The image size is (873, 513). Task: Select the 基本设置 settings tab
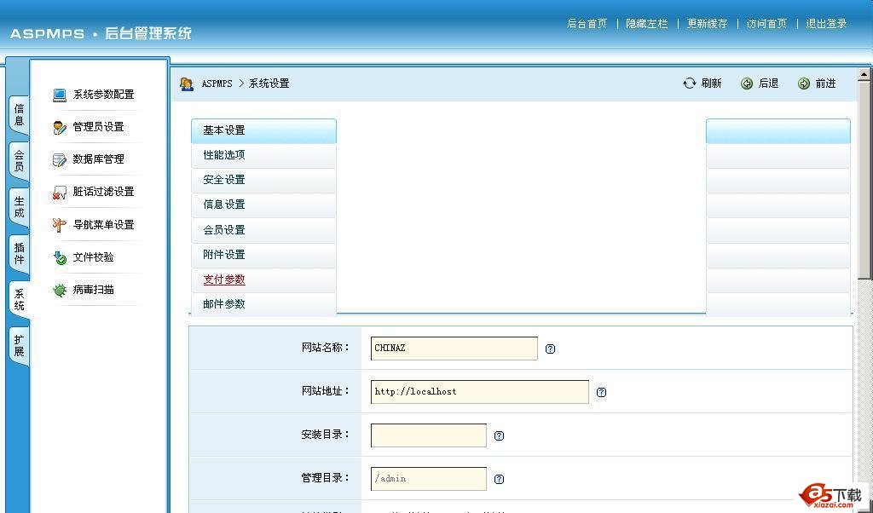263,130
